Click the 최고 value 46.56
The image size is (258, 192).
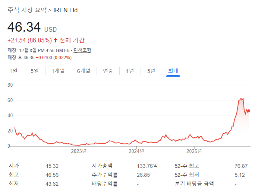pos(52,175)
